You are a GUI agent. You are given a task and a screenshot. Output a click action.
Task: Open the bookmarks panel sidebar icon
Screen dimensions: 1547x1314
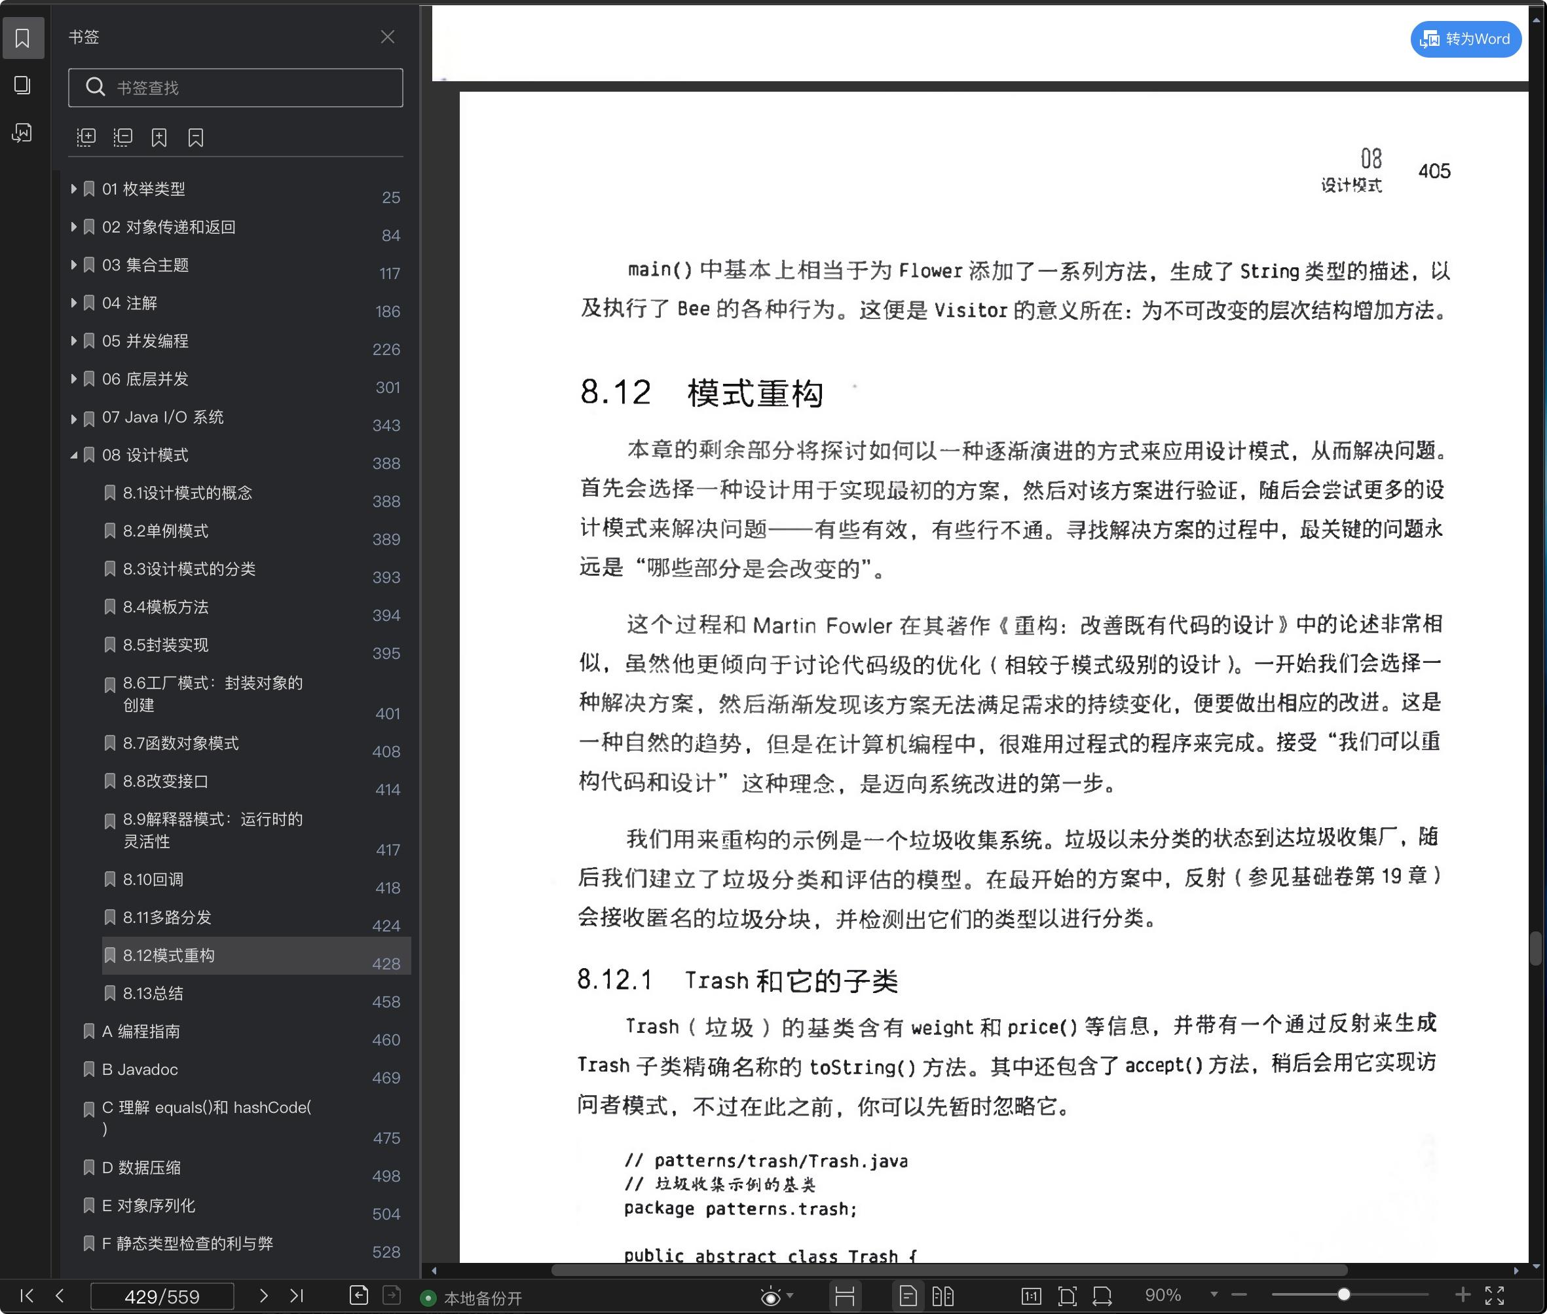pos(22,37)
